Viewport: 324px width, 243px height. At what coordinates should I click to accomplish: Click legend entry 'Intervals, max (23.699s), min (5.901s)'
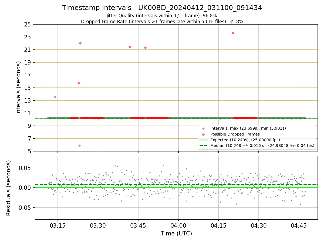pyautogui.click(x=248, y=129)
